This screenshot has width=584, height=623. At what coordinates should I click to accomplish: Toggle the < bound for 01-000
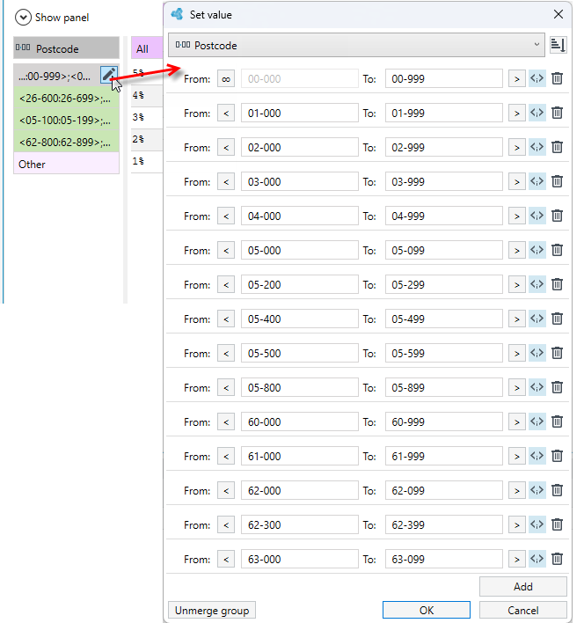click(x=226, y=113)
